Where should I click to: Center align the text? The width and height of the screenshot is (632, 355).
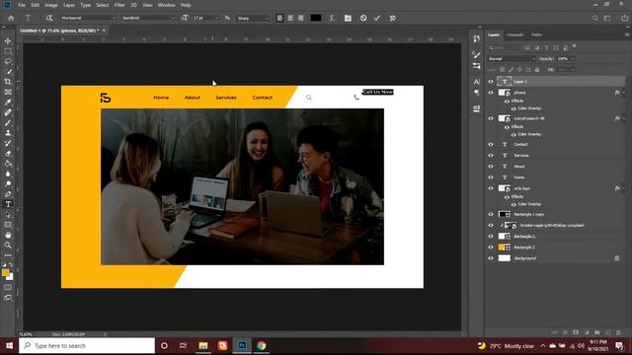[290, 18]
